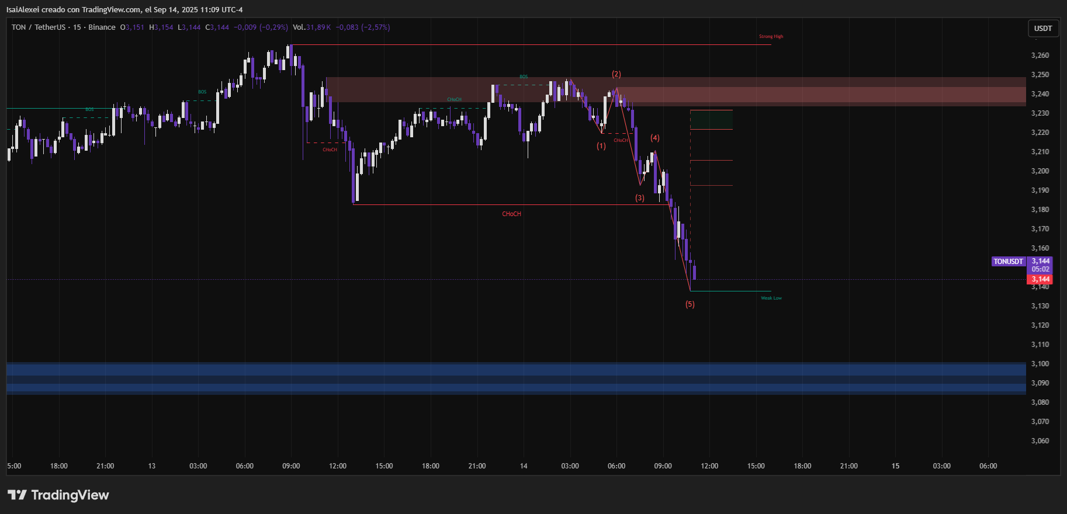Click the day 15 date axis marker

tap(895, 466)
